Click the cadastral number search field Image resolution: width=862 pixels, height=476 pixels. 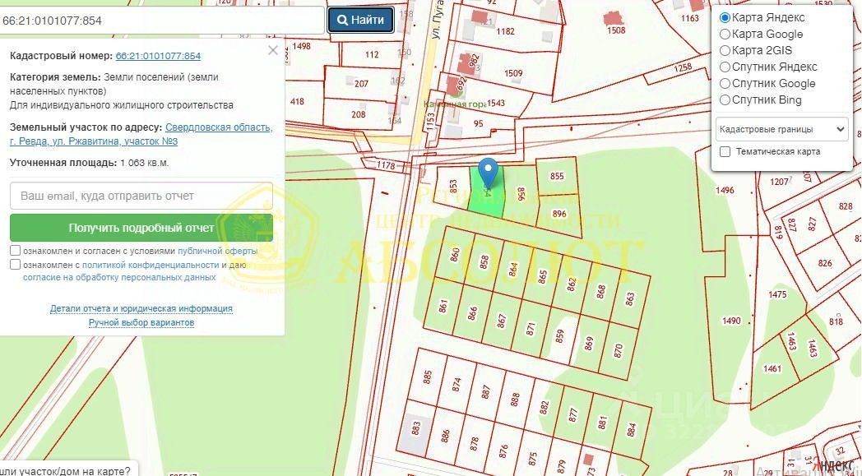(x=161, y=21)
